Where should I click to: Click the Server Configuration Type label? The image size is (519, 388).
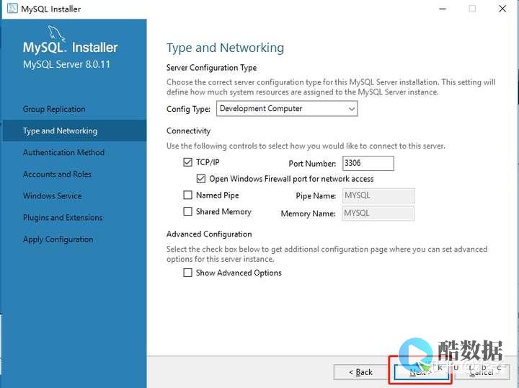[x=211, y=68]
